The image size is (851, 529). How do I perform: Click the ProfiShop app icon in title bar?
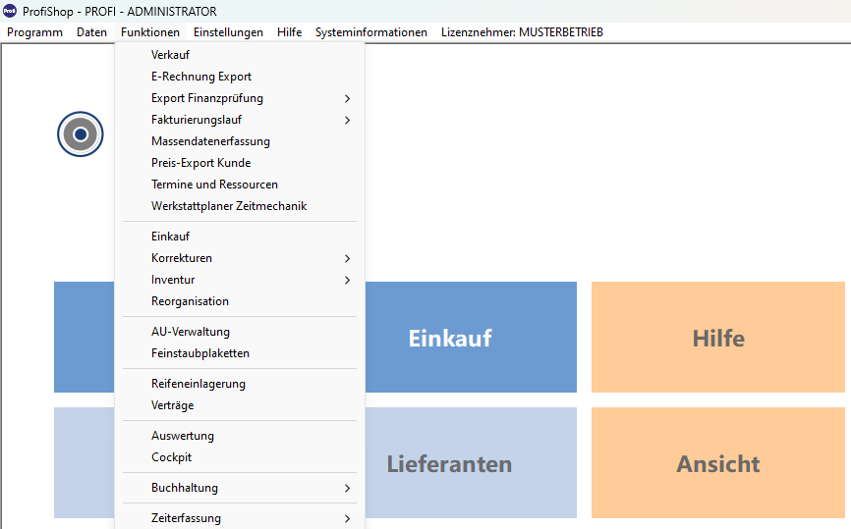click(x=10, y=11)
